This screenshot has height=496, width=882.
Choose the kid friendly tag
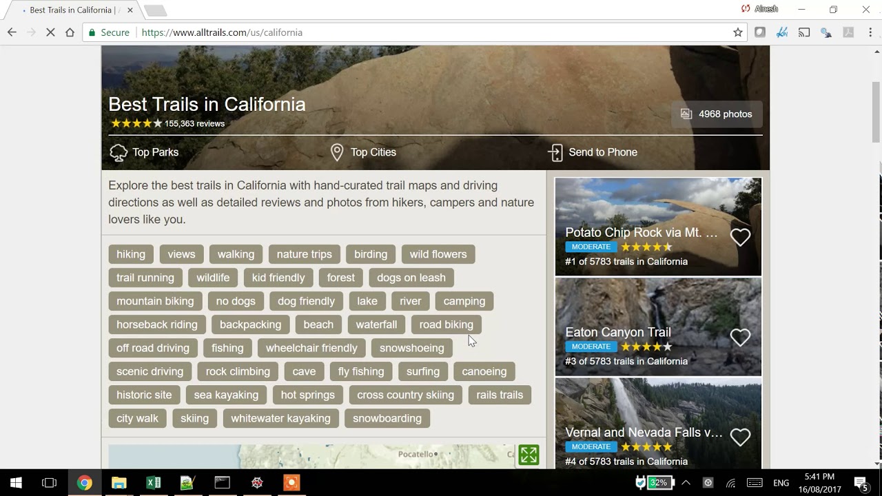pyautogui.click(x=278, y=278)
